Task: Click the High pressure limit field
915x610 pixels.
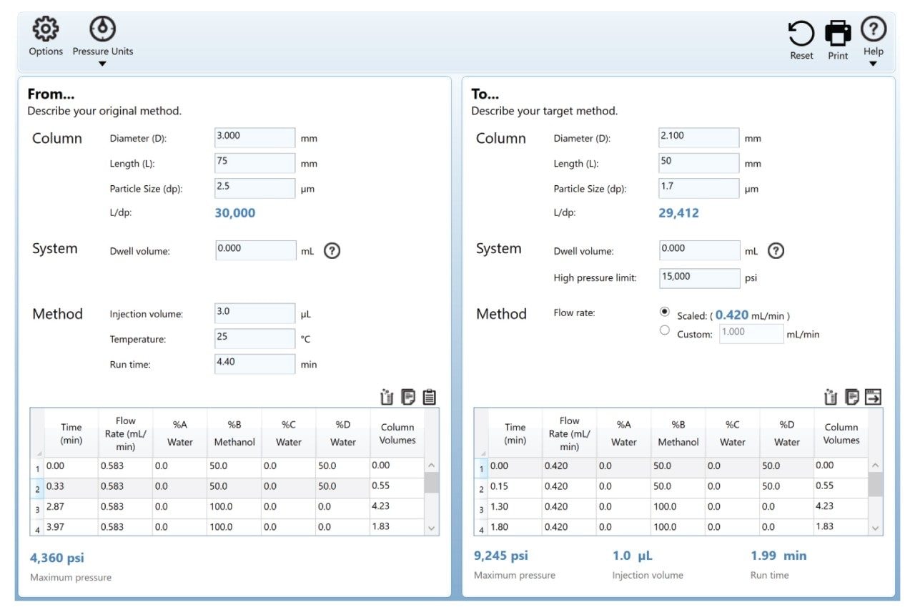Action: 699,278
